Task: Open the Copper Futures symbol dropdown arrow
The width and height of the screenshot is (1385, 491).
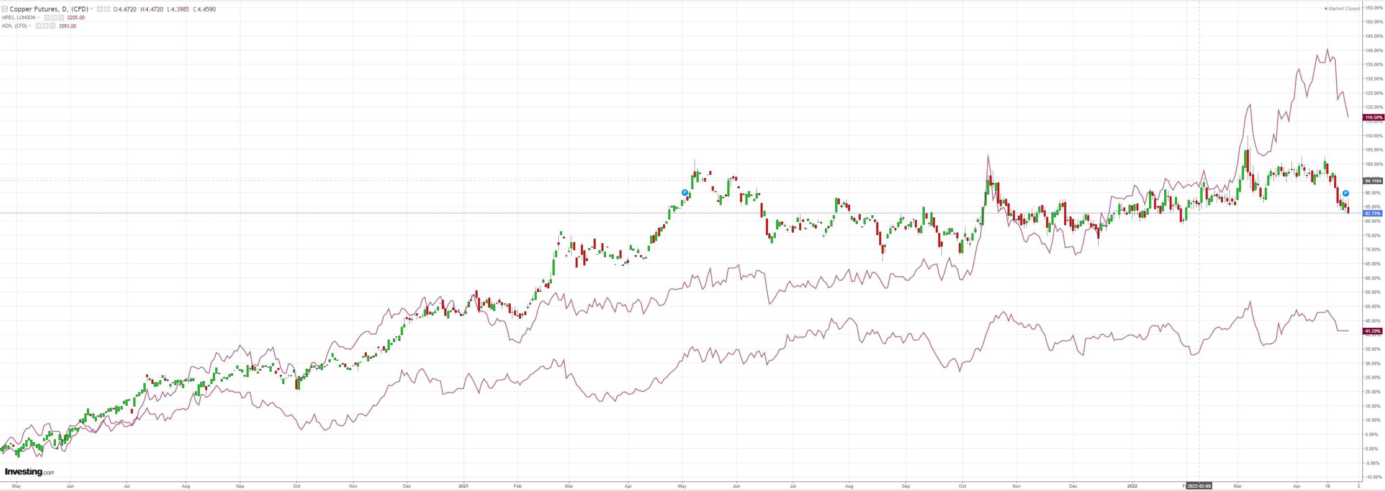Action: point(91,9)
